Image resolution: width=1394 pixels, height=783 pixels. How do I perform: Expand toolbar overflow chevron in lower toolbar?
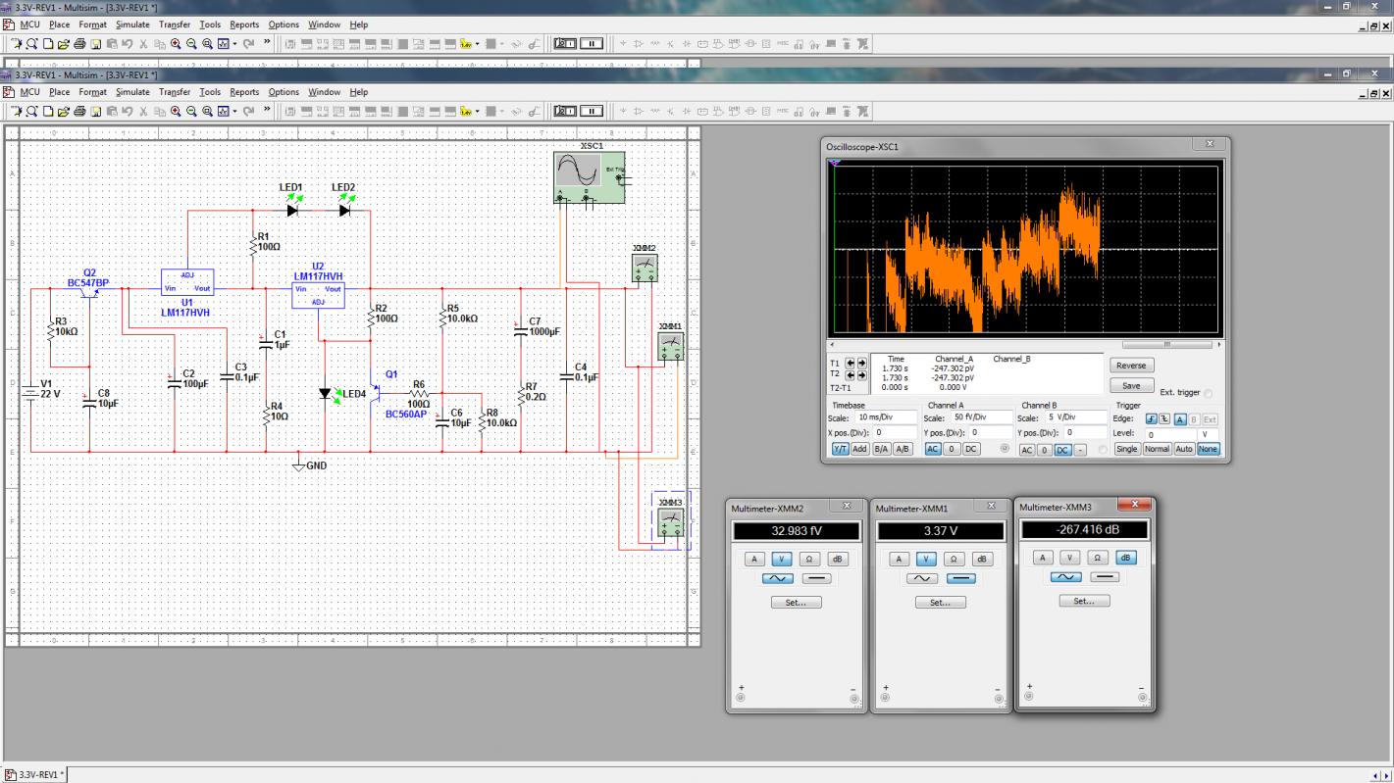click(267, 111)
